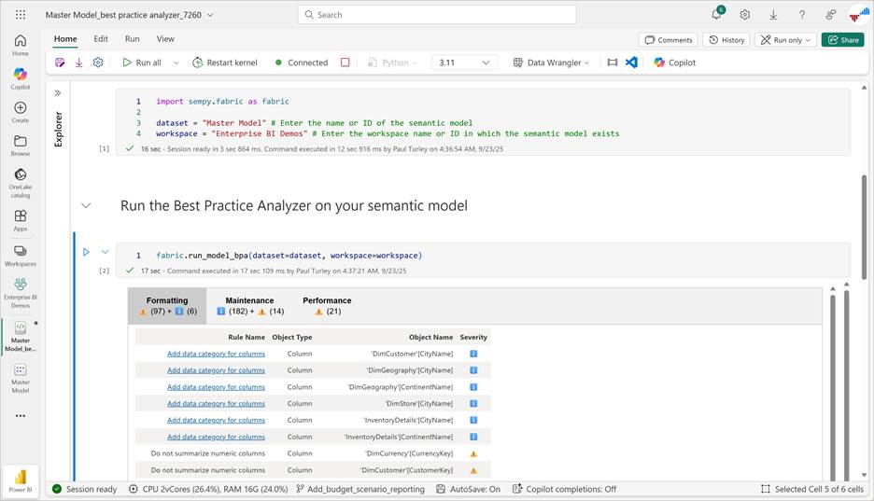Viewport: 874px width, 501px height.
Task: Click the variables layout icon beside Data Wrangler
Action: tap(612, 63)
